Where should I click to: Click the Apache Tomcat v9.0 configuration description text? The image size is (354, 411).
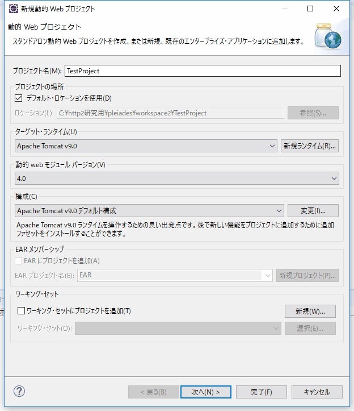(x=175, y=229)
